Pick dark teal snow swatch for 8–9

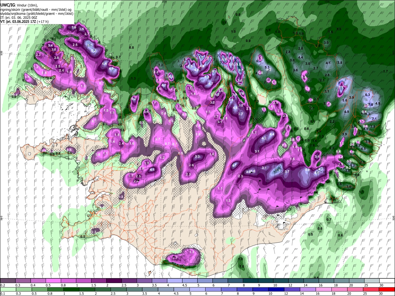251,281
